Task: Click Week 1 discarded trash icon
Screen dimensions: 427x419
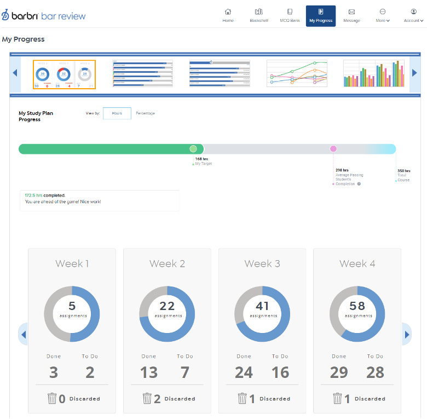Action: tap(52, 398)
